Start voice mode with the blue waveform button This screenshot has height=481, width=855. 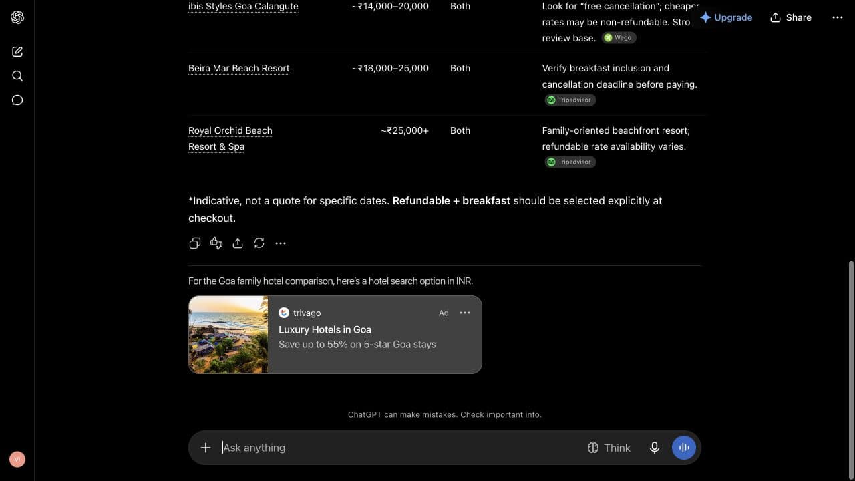[684, 448]
